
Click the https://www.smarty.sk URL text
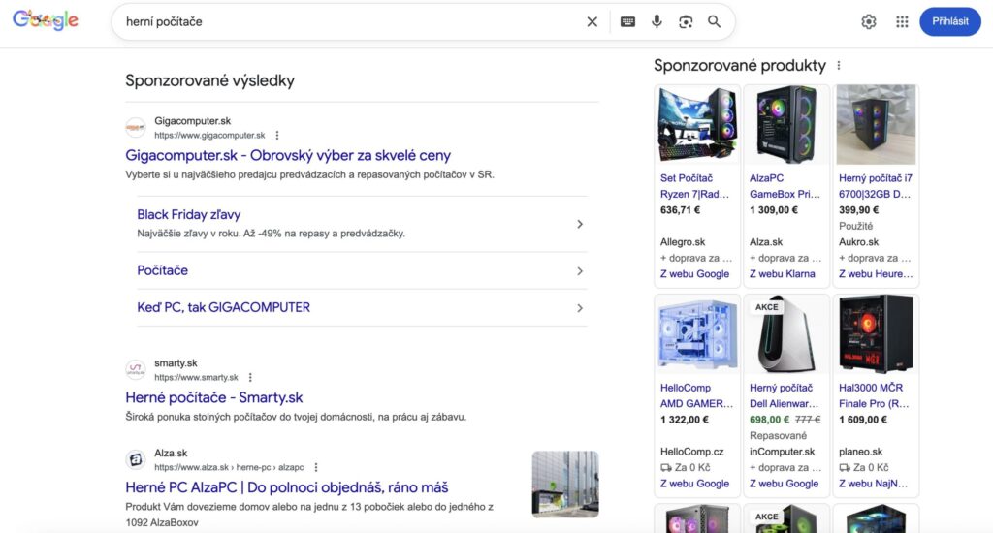click(x=196, y=377)
